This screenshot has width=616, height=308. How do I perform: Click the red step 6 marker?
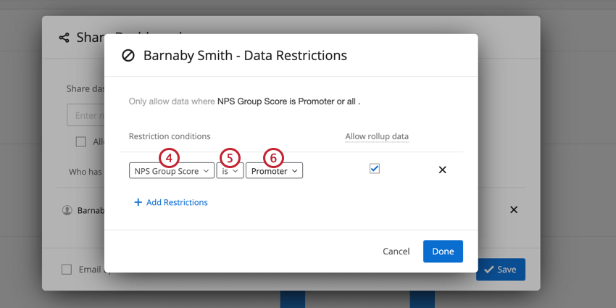pyautogui.click(x=272, y=157)
